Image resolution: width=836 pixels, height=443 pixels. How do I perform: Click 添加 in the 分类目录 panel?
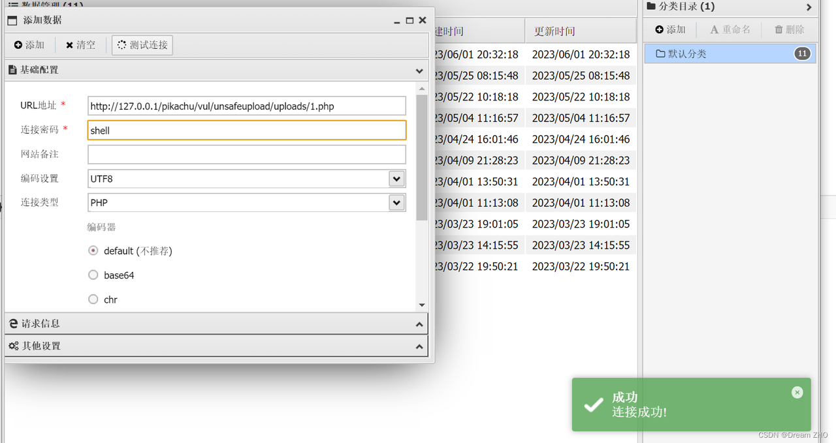pyautogui.click(x=670, y=29)
